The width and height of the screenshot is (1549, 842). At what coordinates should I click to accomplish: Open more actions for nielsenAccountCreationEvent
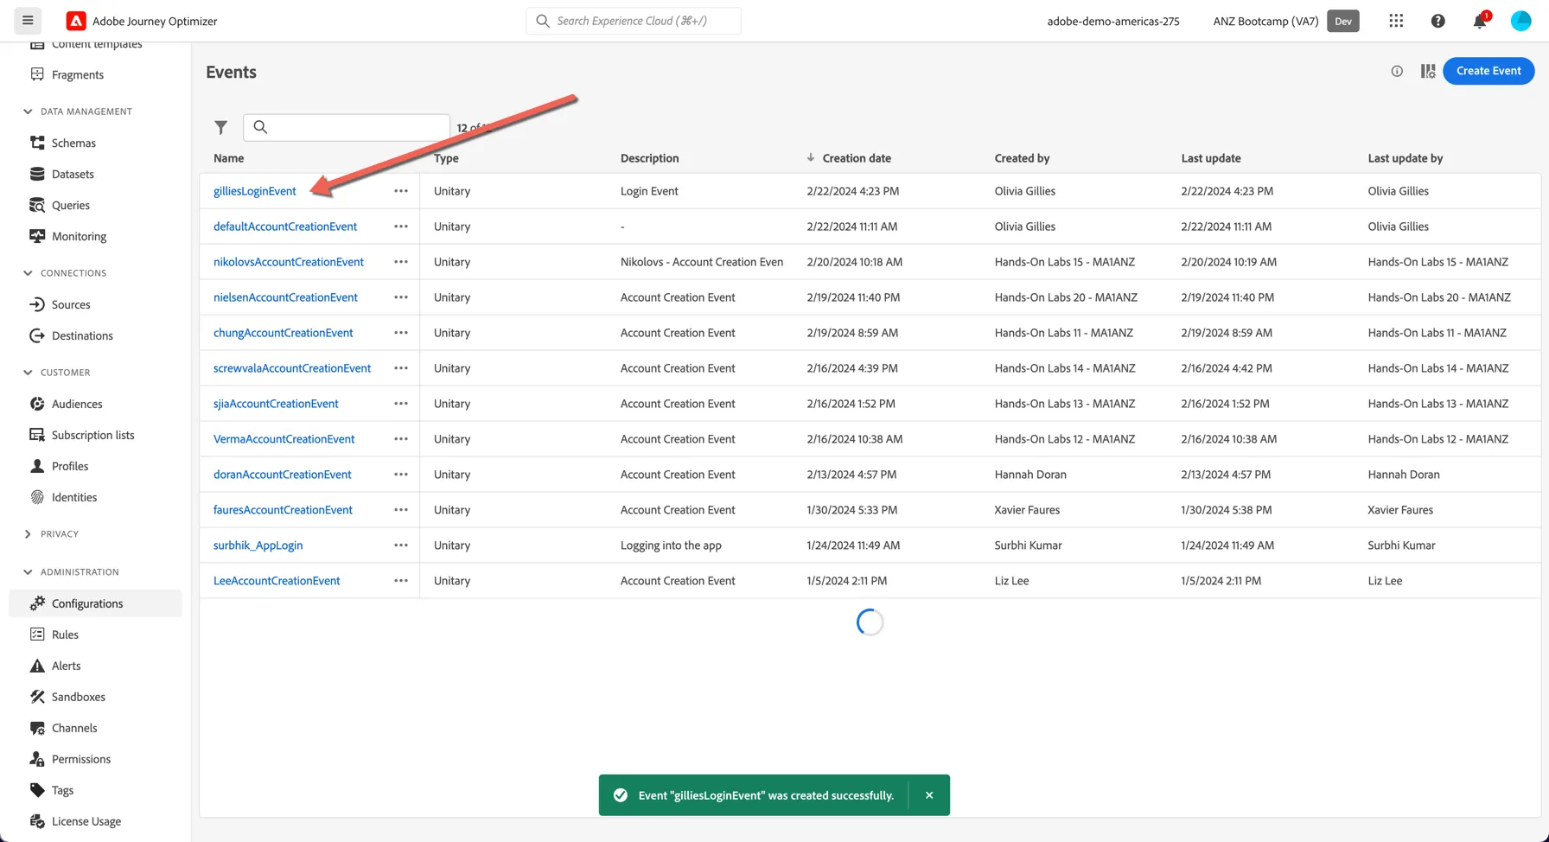tap(401, 297)
